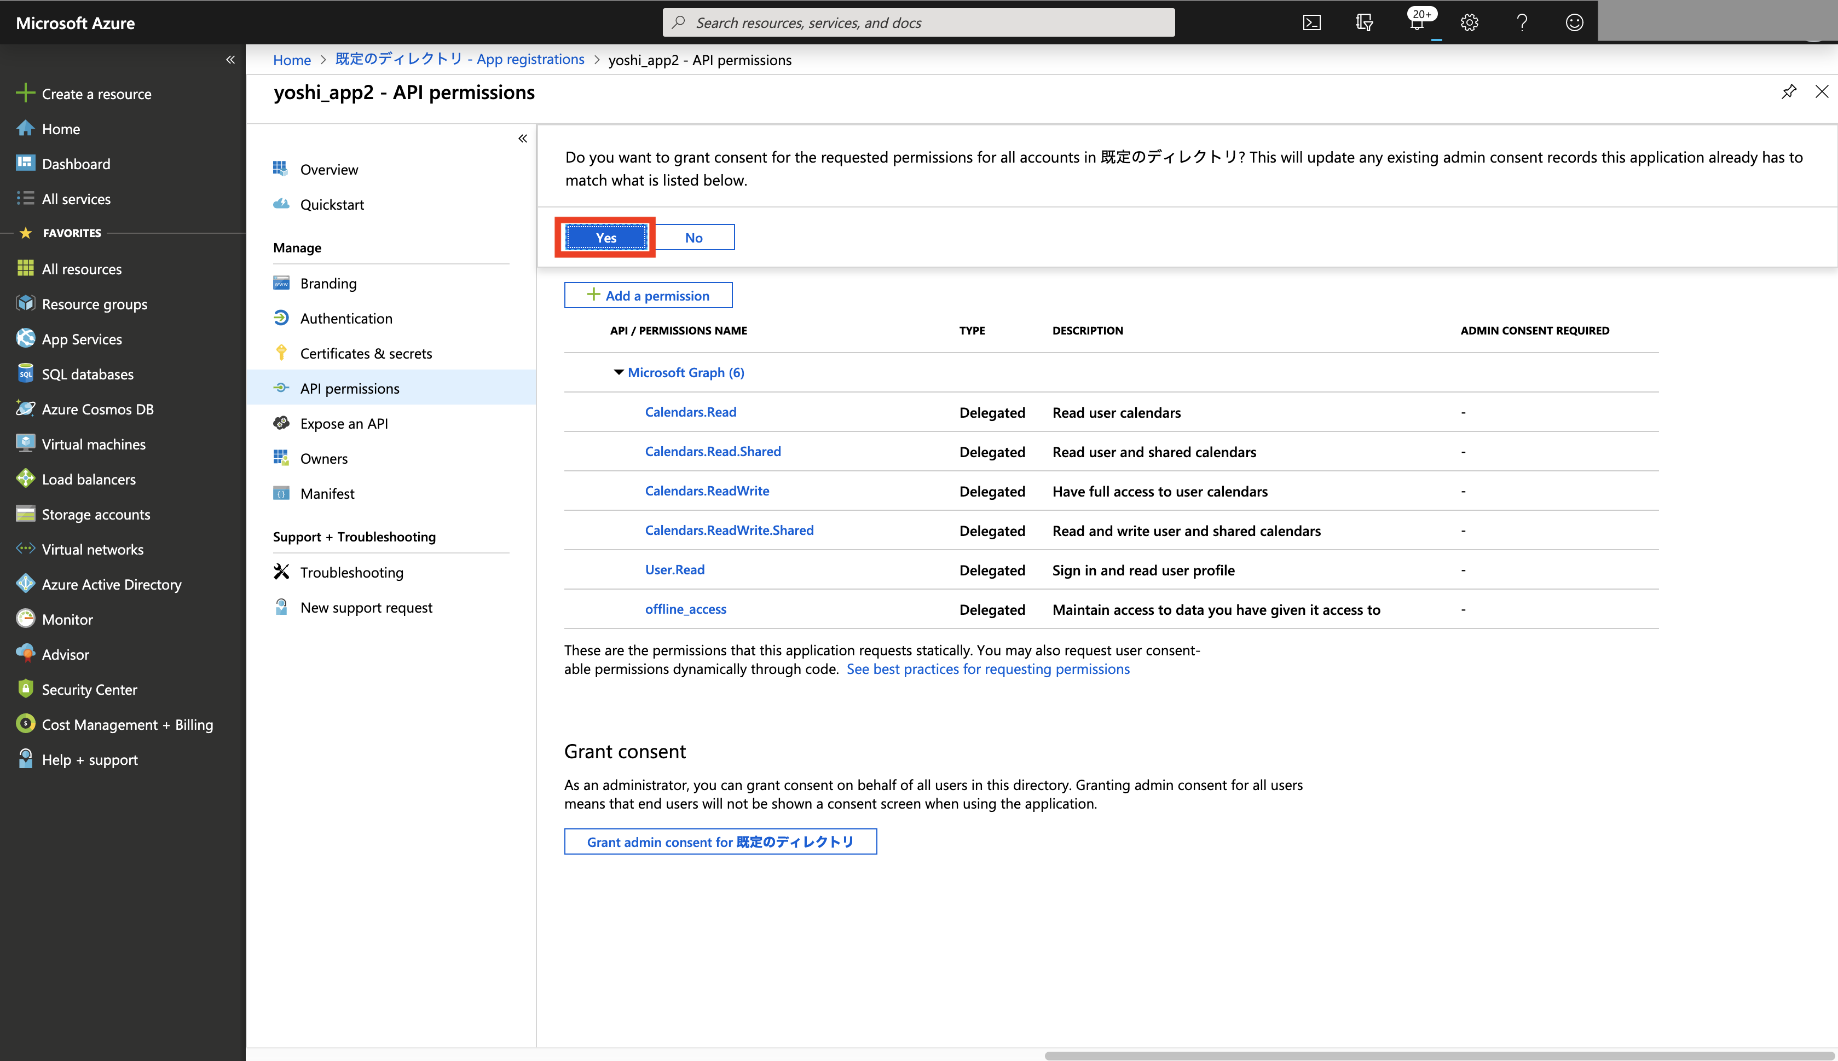Confirm consent with the Yes button

tap(606, 238)
